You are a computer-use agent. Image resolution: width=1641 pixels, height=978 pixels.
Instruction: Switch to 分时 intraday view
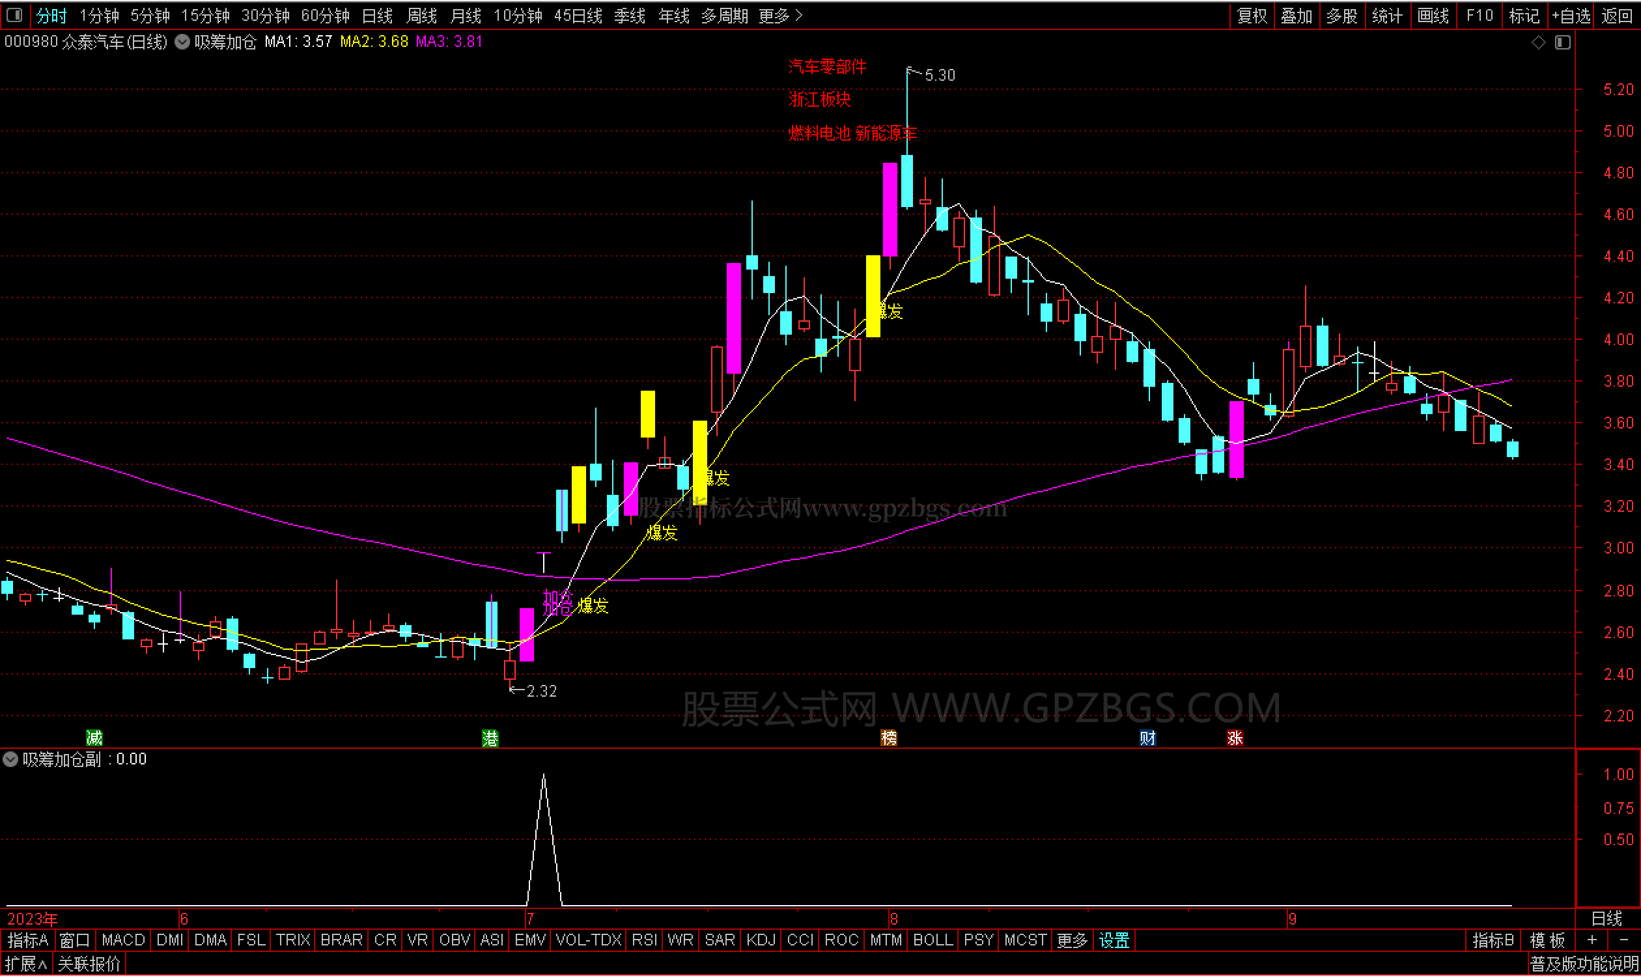pyautogui.click(x=51, y=15)
